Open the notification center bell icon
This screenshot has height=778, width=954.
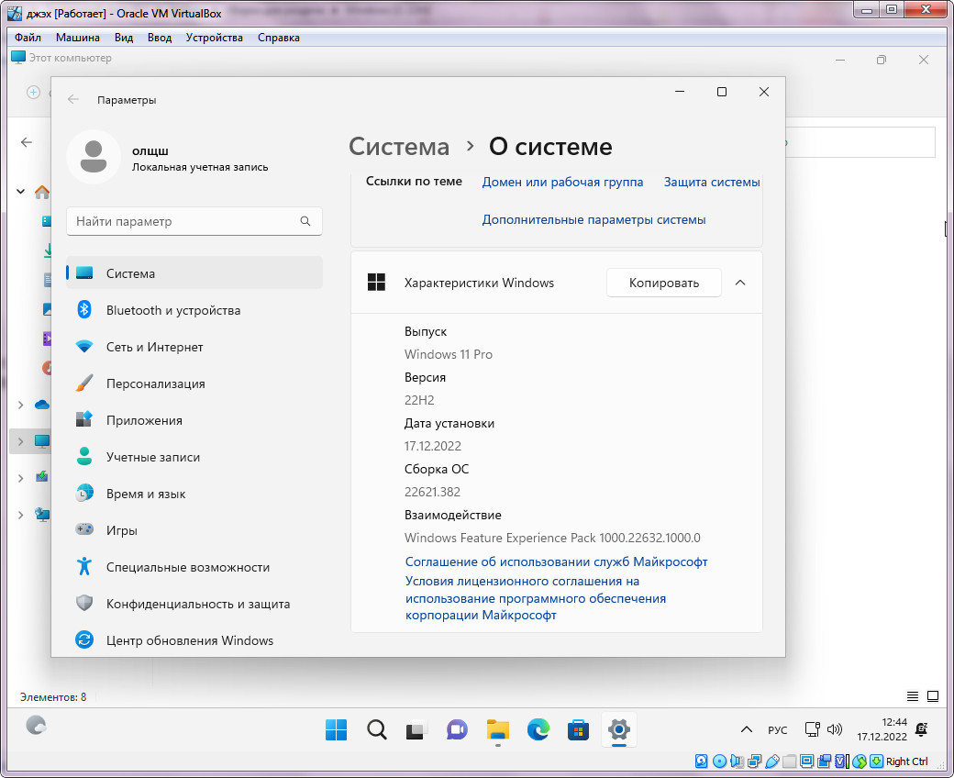[921, 729]
